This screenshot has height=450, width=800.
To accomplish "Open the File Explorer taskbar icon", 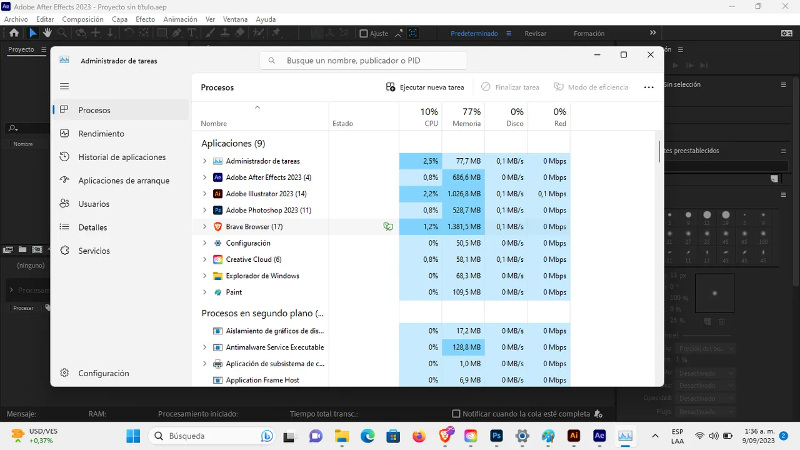I will click(x=341, y=436).
